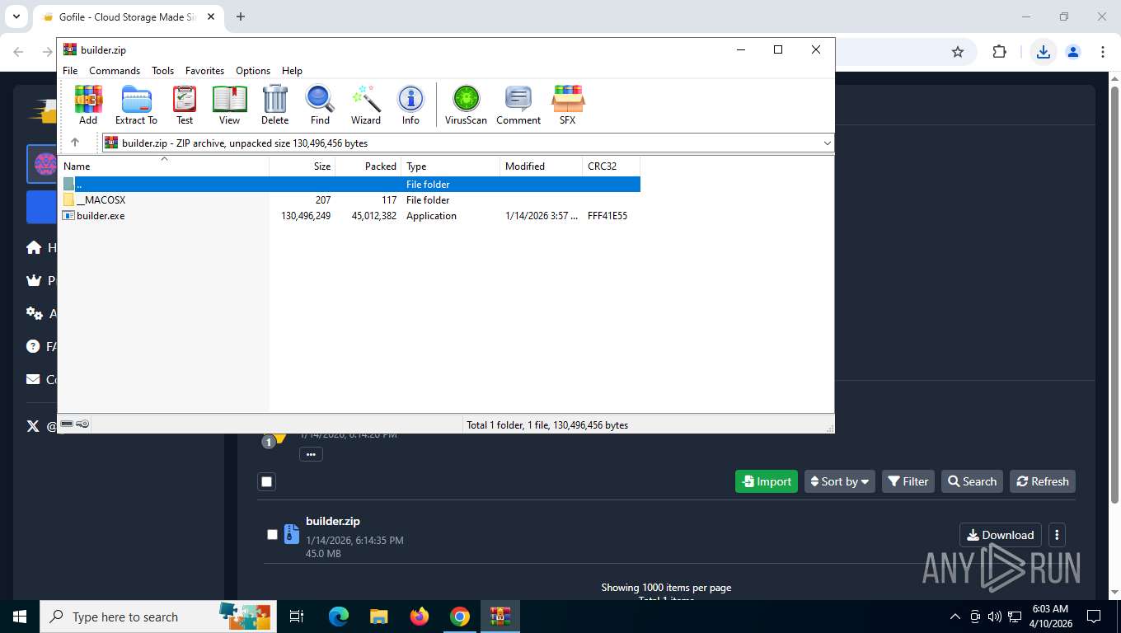
Task: Click the Filter button in Gofile
Action: (908, 481)
